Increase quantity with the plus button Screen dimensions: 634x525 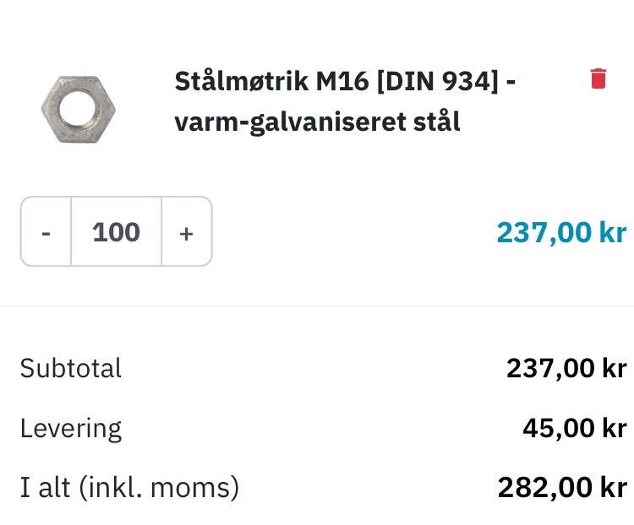(186, 232)
